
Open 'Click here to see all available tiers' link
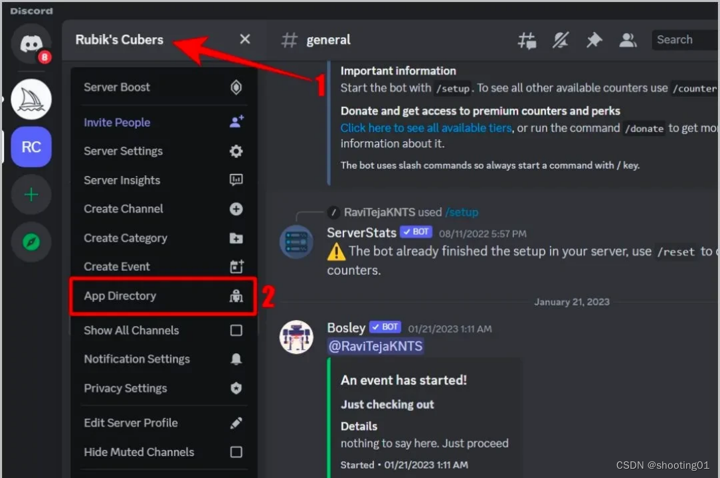click(426, 128)
